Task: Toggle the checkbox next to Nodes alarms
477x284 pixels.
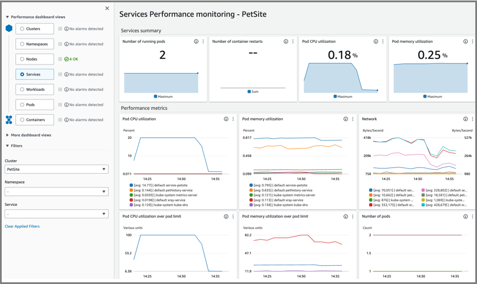Action: click(60, 59)
